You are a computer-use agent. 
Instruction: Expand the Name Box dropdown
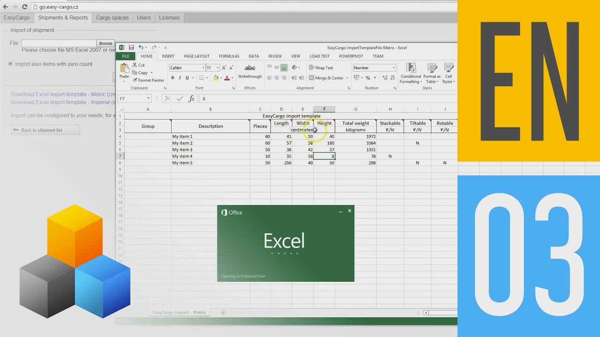148,98
